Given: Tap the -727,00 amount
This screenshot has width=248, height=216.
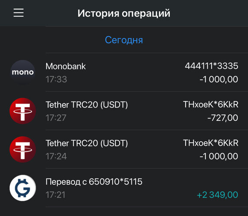Looking at the screenshot, I should 223,118.
